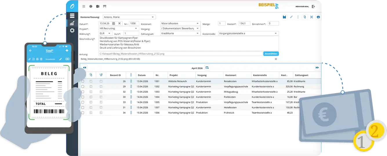This screenshot has width=387, height=156.
Task: Click paperclip icon in row with Nr. 1001
Action: pyautogui.click(x=131, y=81)
